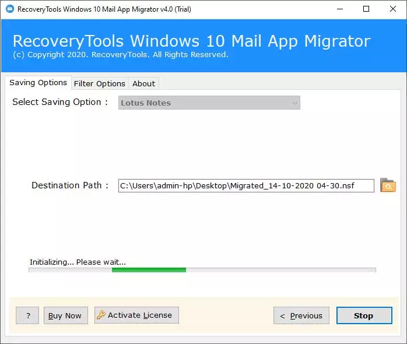This screenshot has width=407, height=344.
Task: Open help with the question mark button
Action: click(x=28, y=315)
